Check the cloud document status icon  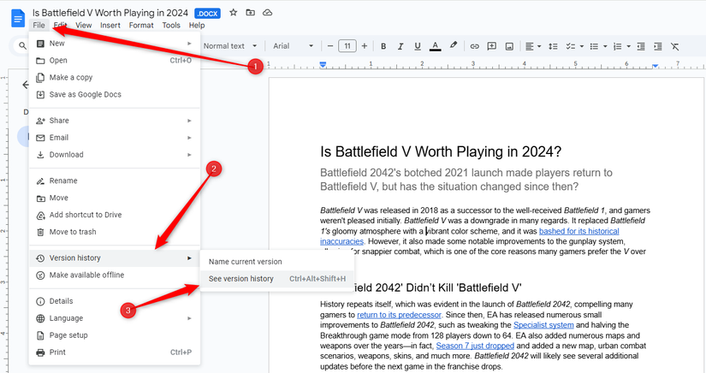click(268, 13)
